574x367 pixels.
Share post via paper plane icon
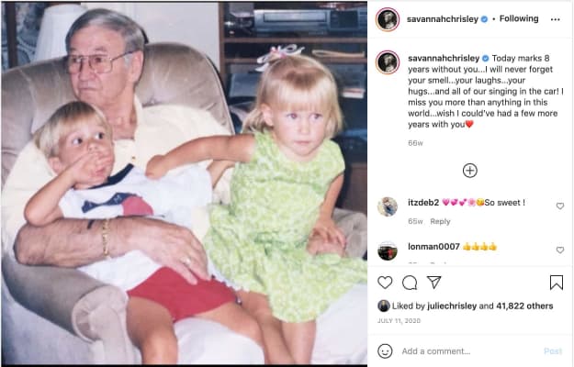point(434,283)
